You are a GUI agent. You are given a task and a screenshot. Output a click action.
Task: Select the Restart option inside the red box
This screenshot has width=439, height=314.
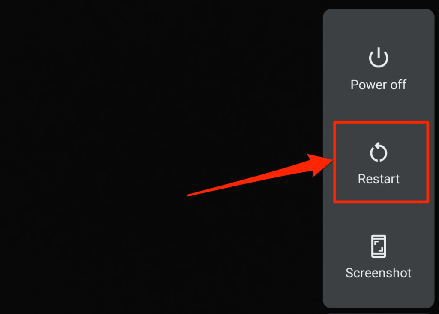click(x=381, y=162)
